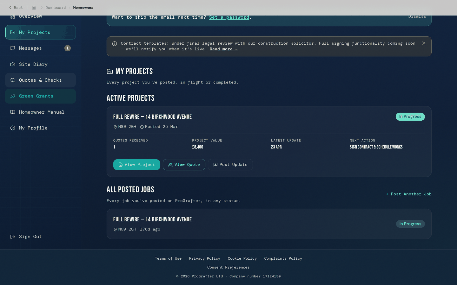Click the location pin in posted jobs card

pos(115,230)
